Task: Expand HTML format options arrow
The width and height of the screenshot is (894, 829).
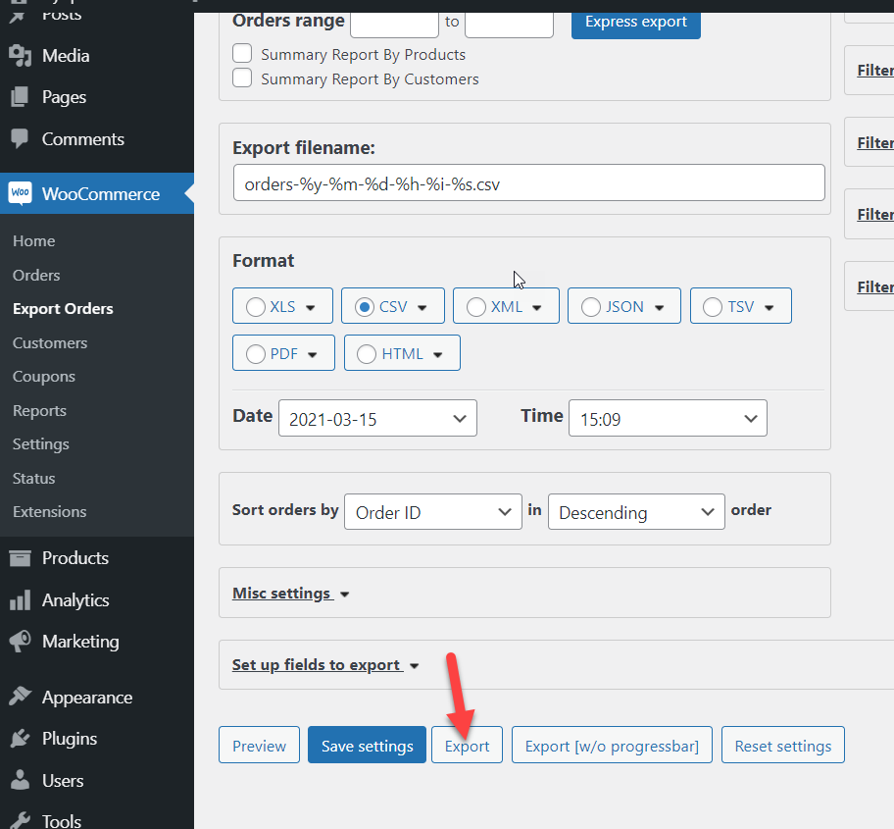Action: [x=438, y=355]
